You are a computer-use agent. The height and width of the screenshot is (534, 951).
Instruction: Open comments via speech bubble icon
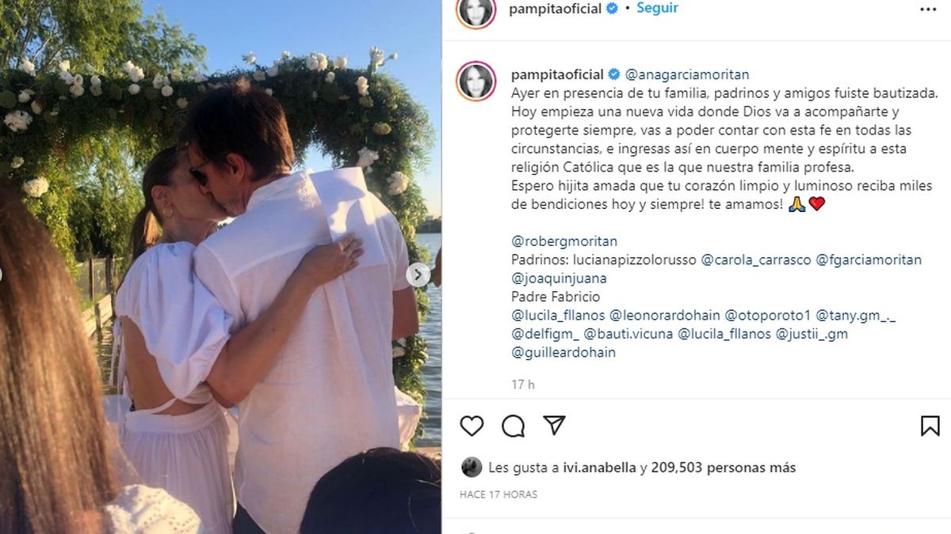tap(514, 426)
